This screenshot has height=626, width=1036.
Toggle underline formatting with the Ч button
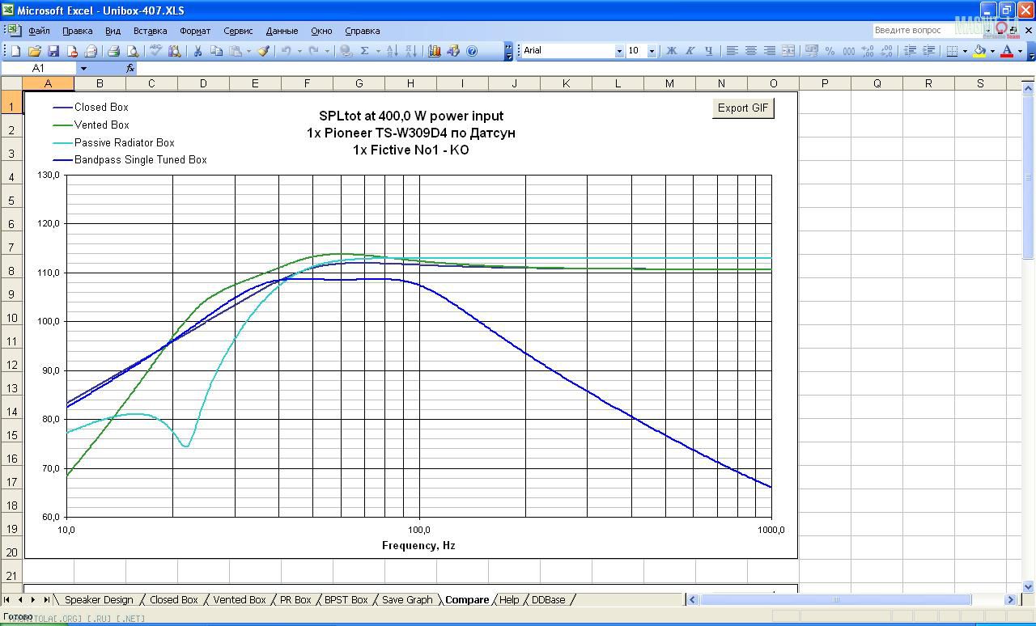click(x=708, y=51)
